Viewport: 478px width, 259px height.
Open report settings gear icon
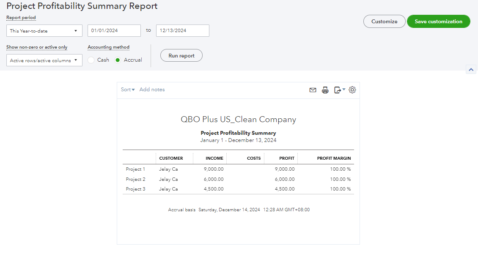click(x=352, y=90)
